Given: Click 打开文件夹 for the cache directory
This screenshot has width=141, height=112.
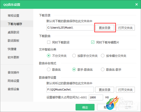Looking at the screenshot, I should coord(125,90).
